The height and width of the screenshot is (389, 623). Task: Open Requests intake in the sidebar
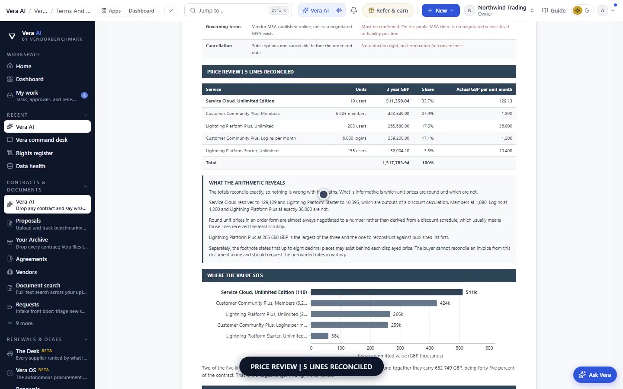click(x=48, y=308)
